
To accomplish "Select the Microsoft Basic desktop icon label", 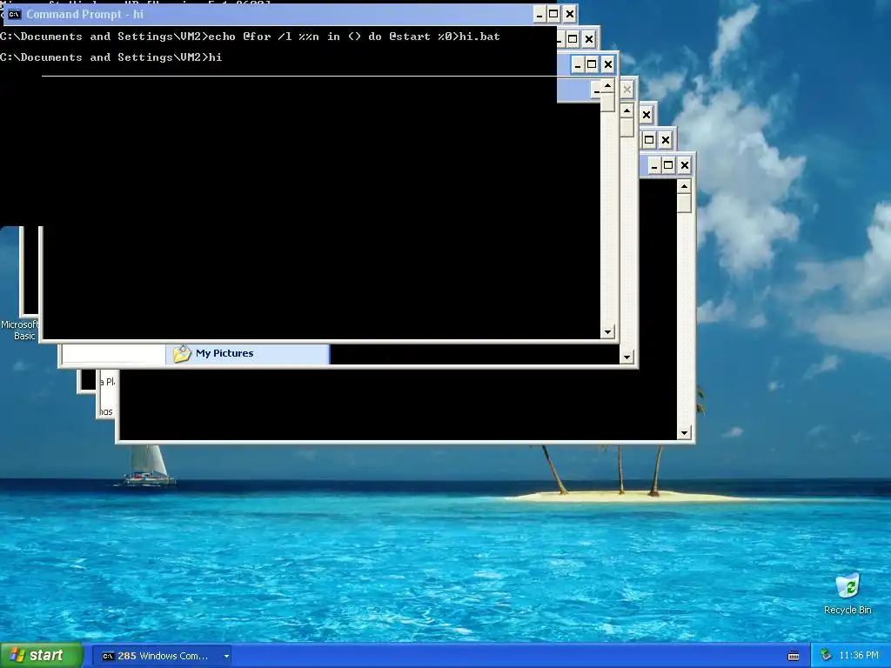I will click(20, 330).
